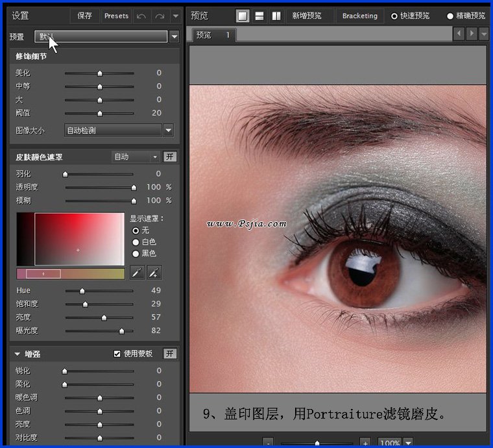Select single-pane preview layout icon
This screenshot has width=493, height=448.
(243, 16)
